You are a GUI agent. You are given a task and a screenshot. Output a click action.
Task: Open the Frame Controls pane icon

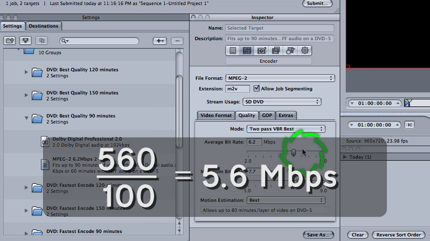(x=261, y=51)
